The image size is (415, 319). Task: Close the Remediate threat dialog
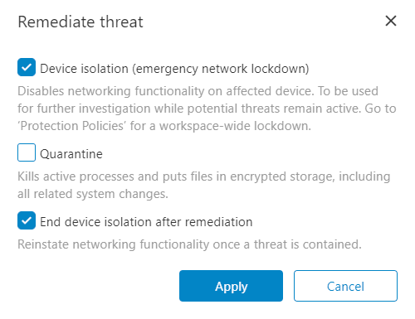click(x=391, y=21)
